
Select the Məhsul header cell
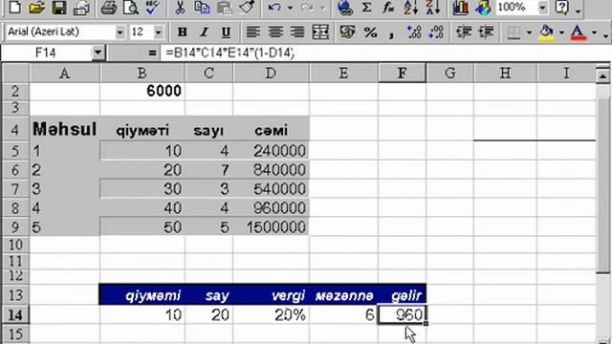pyautogui.click(x=65, y=129)
